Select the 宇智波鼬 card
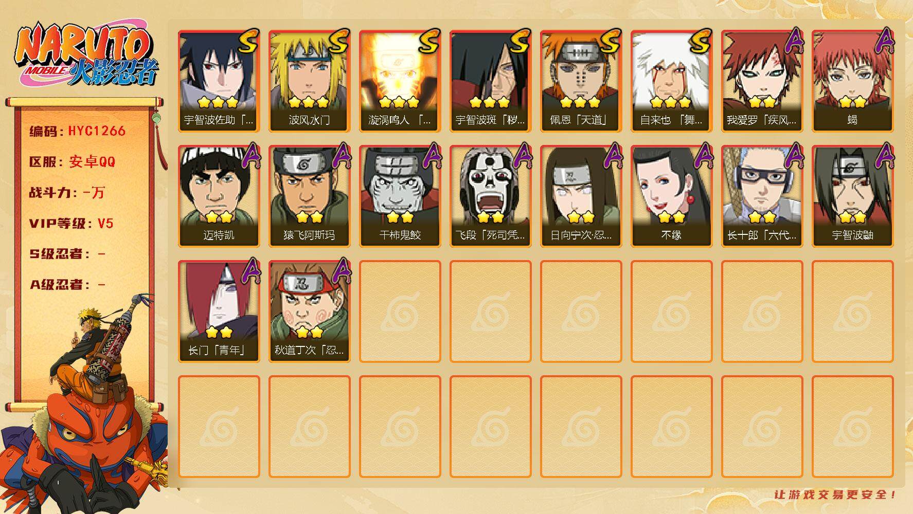 (x=852, y=196)
